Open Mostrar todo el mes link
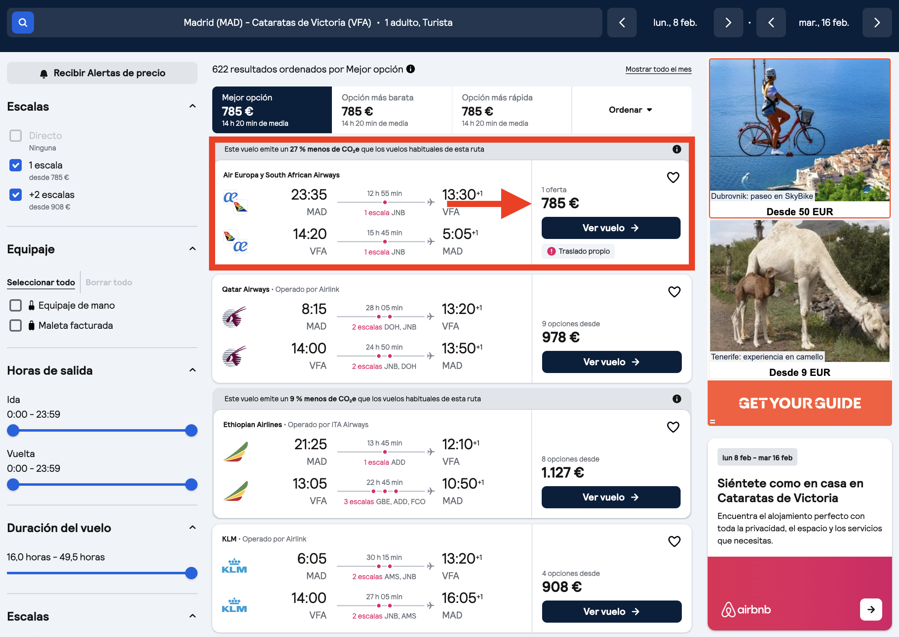 click(x=658, y=69)
